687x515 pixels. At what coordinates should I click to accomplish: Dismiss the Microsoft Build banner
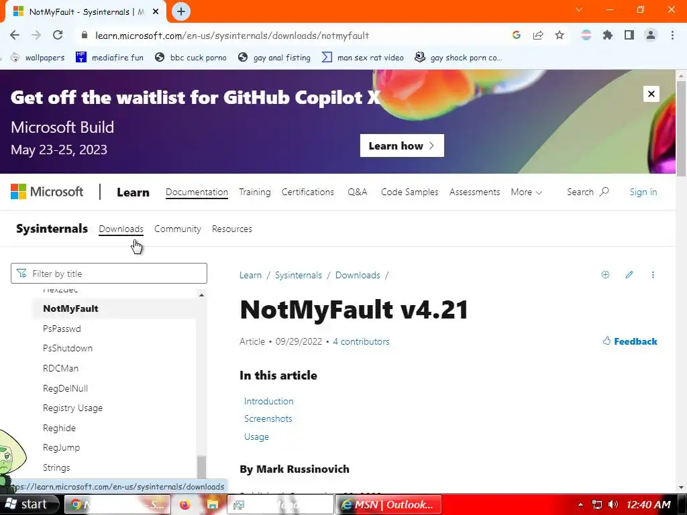651,94
